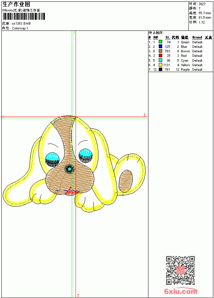The height and width of the screenshot is (298, 214).
Task: Click the QR code image
Action: [180, 270]
